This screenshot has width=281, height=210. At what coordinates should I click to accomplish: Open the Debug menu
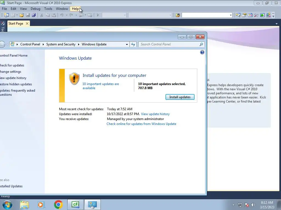click(35, 9)
